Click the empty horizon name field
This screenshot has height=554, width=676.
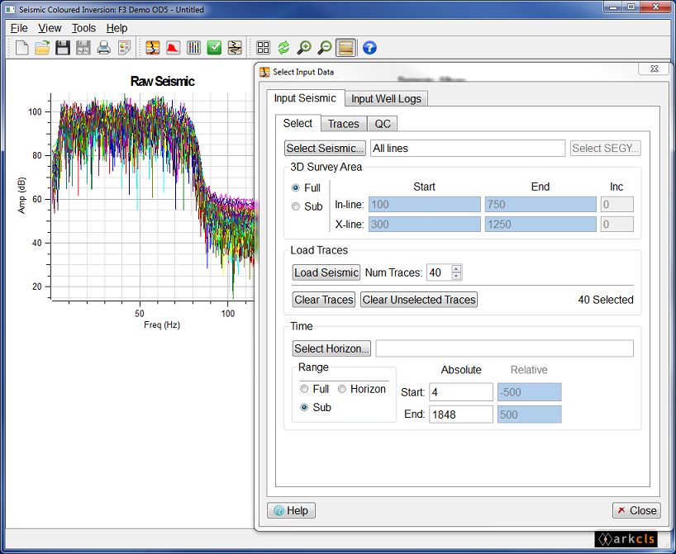coord(504,348)
